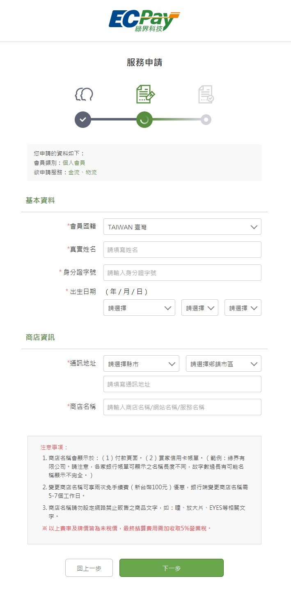
Task: Click the form-with-pencil step icon
Action: tap(145, 94)
